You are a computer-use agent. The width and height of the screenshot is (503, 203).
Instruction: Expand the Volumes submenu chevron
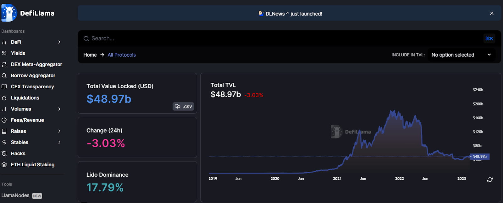[x=59, y=109]
